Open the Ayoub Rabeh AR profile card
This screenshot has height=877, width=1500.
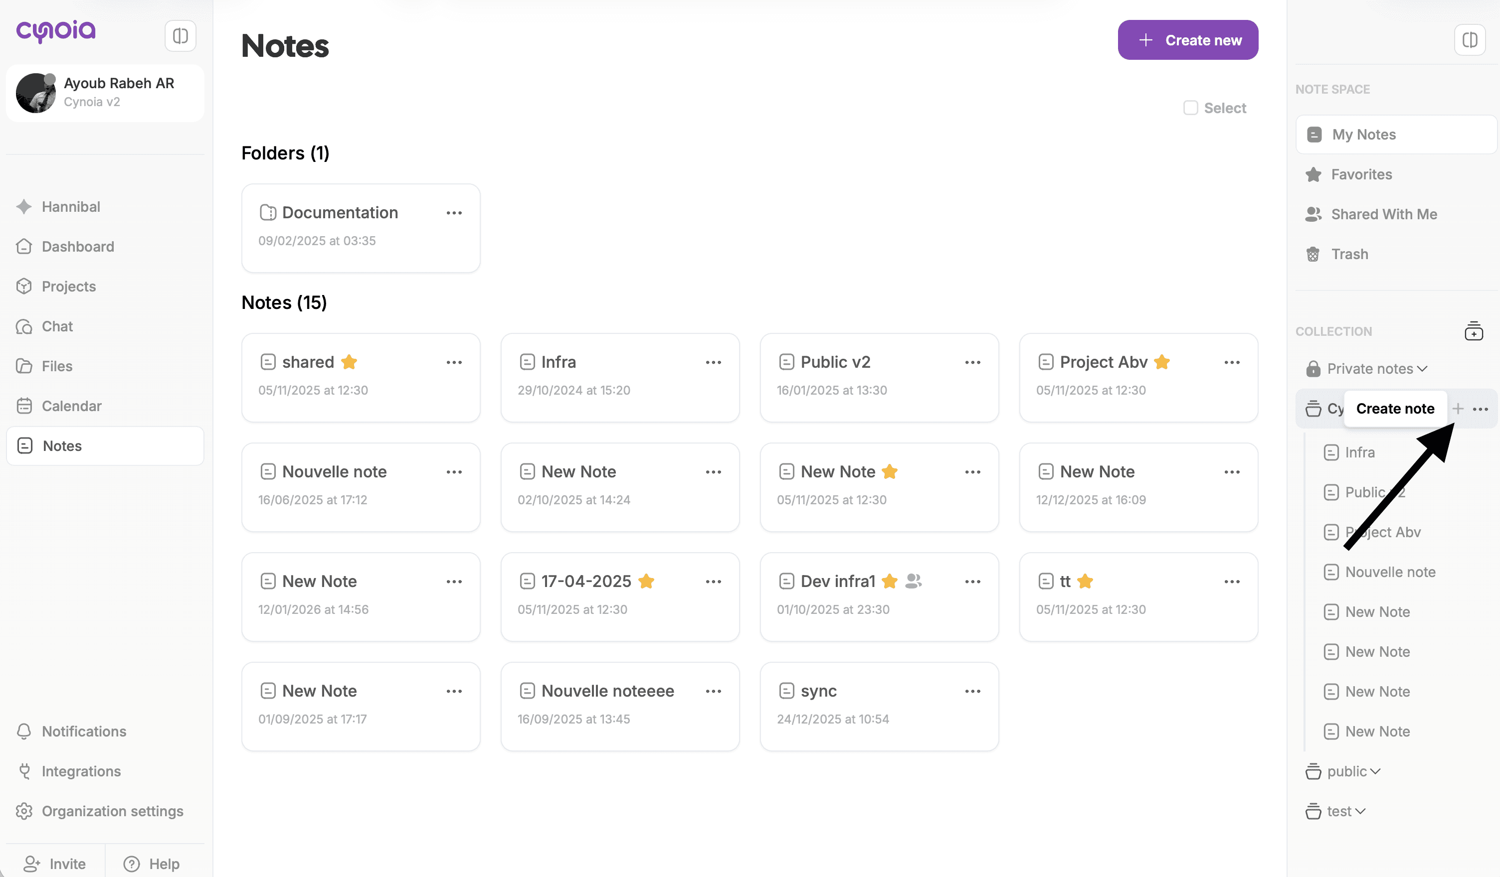pyautogui.click(x=105, y=93)
